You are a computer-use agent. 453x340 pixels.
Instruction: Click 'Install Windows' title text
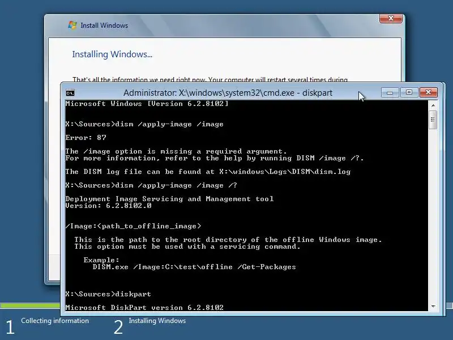[x=104, y=25]
